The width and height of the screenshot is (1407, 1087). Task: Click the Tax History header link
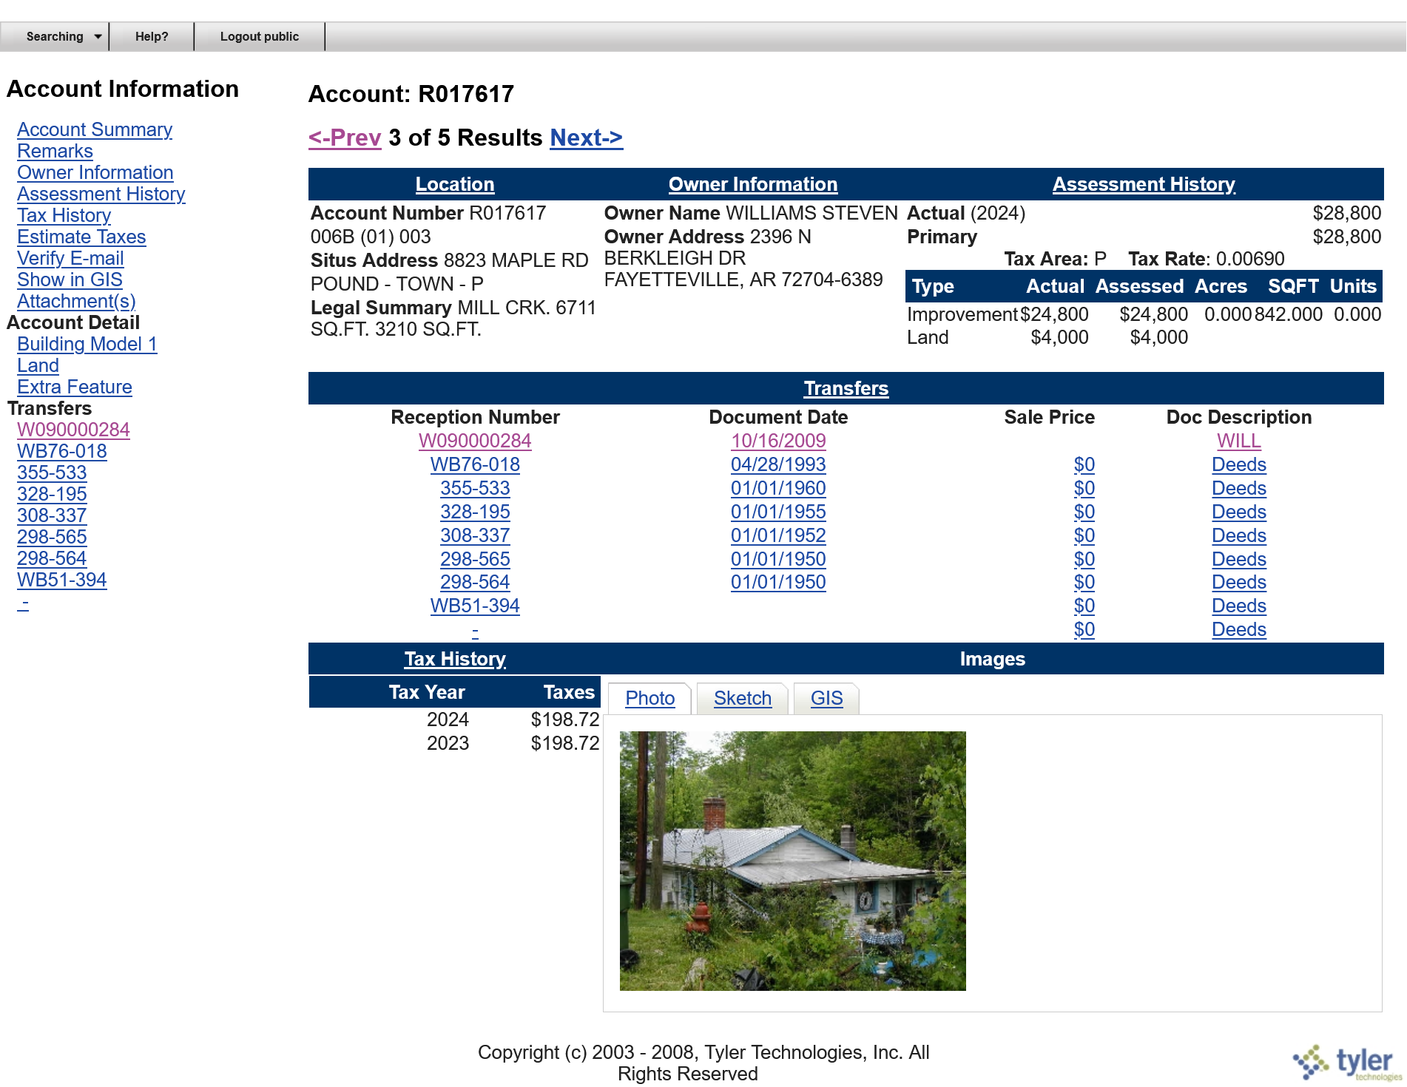click(x=455, y=659)
